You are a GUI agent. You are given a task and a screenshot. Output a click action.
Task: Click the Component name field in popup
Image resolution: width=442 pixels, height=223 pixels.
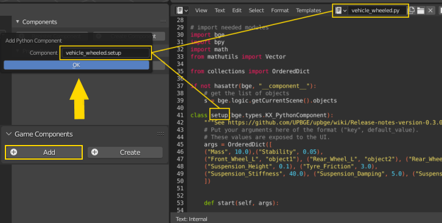106,53
